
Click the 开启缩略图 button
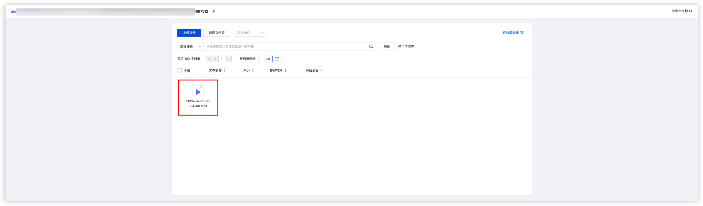247,59
